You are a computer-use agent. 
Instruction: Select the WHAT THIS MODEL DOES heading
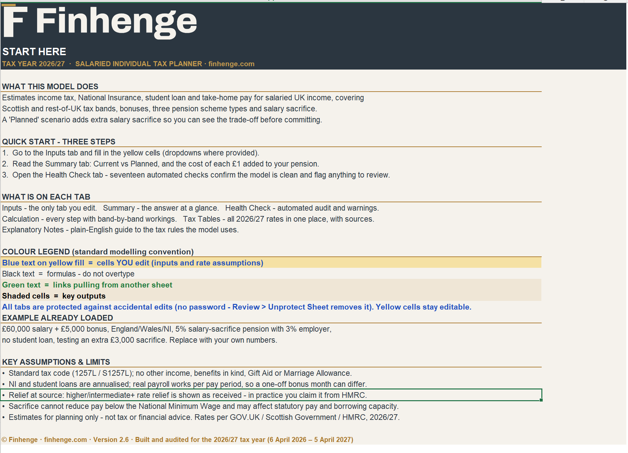50,87
